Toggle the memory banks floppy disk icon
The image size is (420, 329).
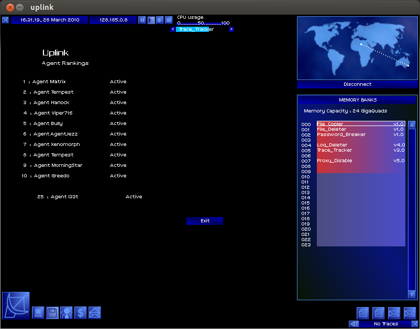coord(52,313)
